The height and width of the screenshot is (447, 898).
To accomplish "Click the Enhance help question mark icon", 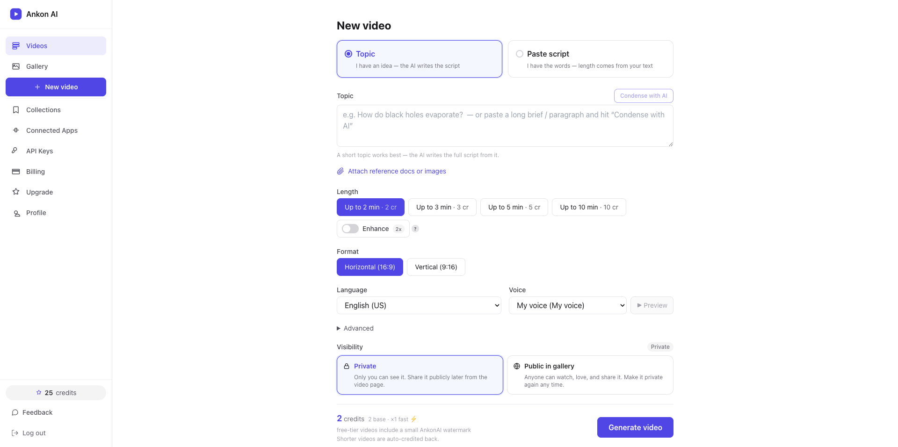I will [x=415, y=229].
